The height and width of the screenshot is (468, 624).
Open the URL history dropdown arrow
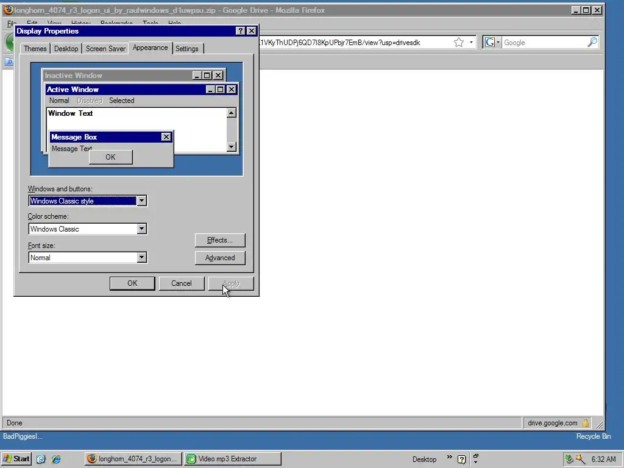471,42
